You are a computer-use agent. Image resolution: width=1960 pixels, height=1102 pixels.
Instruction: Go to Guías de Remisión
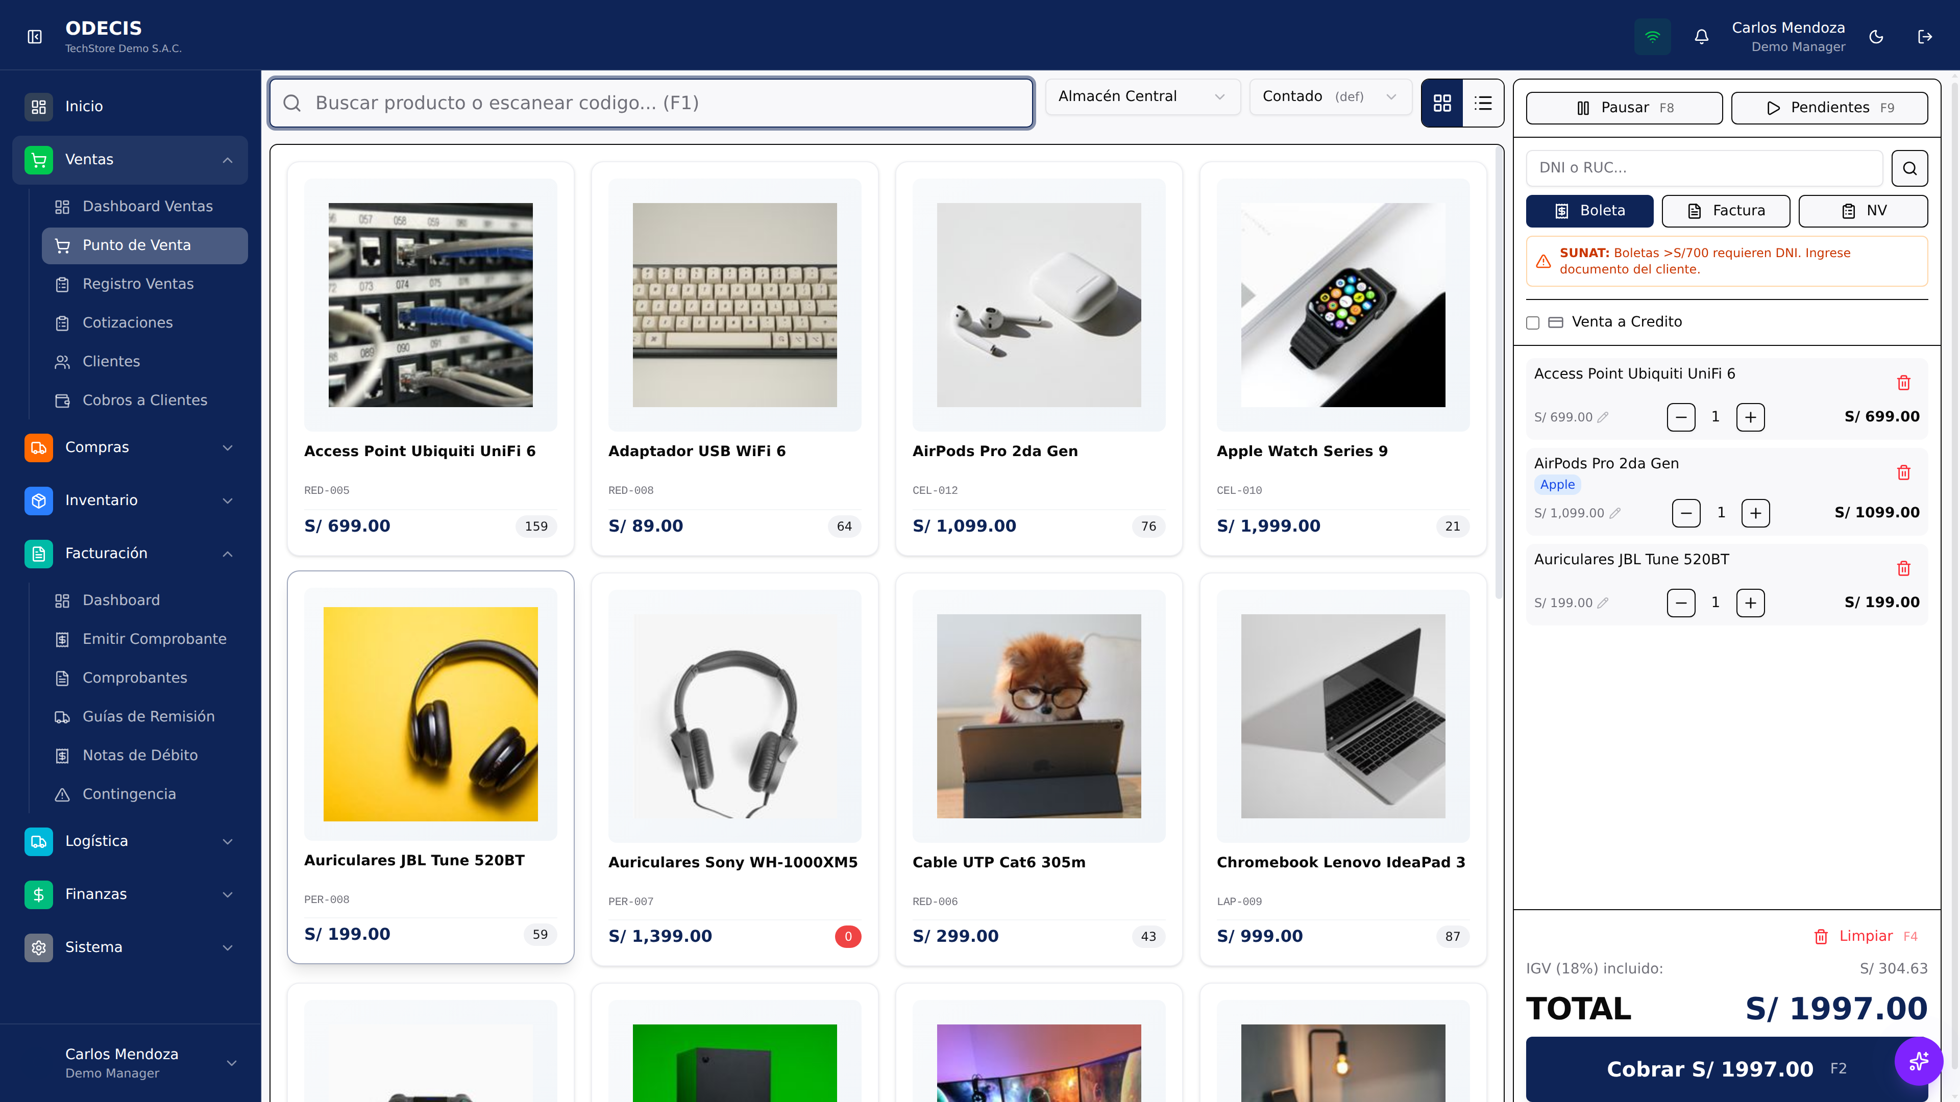click(x=144, y=717)
